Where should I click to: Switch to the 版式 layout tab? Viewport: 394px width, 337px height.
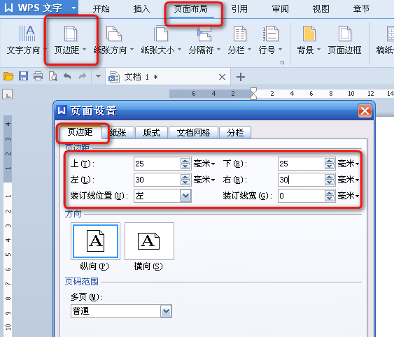151,133
